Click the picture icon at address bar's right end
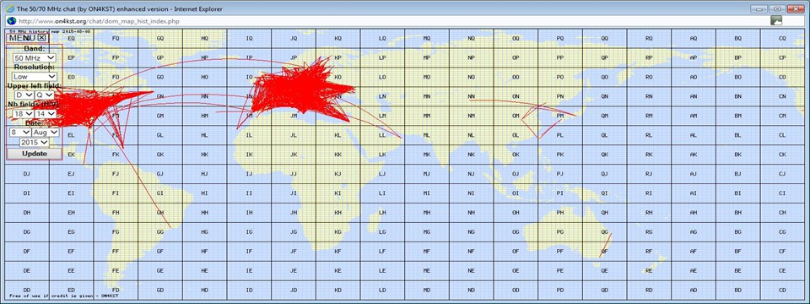Screen dimensions: 810x304 [775, 20]
